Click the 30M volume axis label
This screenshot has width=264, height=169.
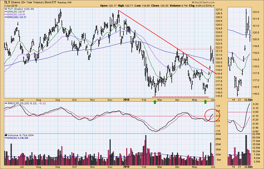pyautogui.click(x=218, y=134)
